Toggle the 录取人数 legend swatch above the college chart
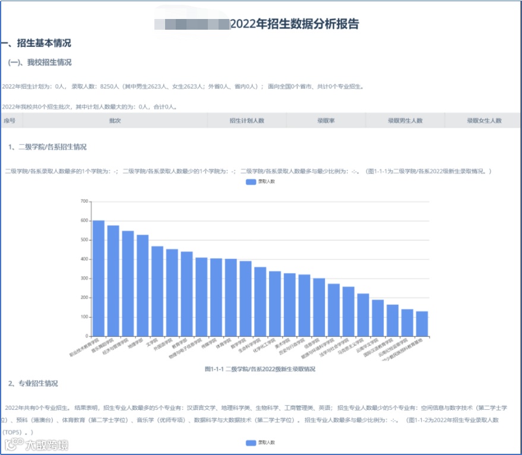The height and width of the screenshot is (455, 522). (251, 182)
